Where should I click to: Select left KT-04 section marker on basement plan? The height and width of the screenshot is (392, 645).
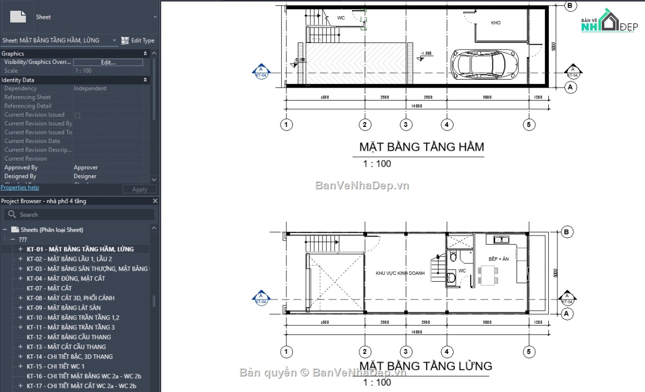click(261, 72)
